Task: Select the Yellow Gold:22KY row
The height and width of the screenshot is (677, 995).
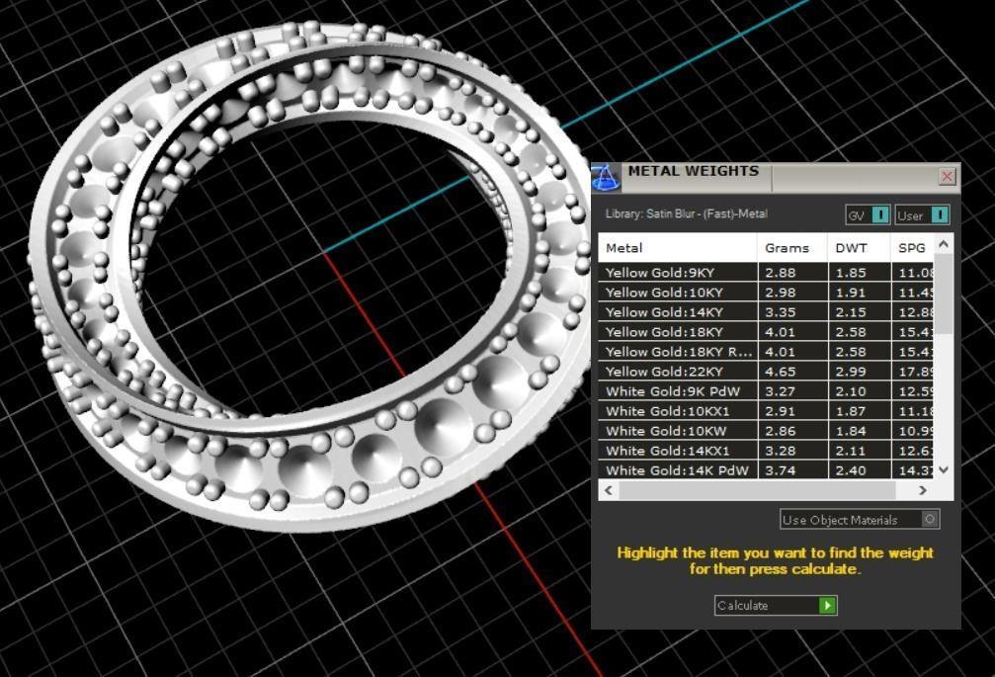Action: (x=766, y=372)
